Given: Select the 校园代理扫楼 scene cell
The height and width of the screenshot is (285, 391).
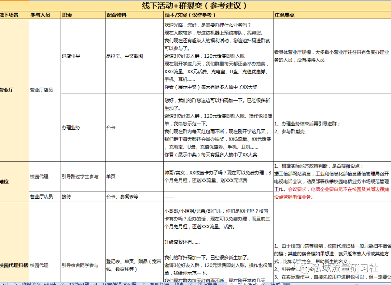Looking at the screenshot, I should click(x=14, y=242).
